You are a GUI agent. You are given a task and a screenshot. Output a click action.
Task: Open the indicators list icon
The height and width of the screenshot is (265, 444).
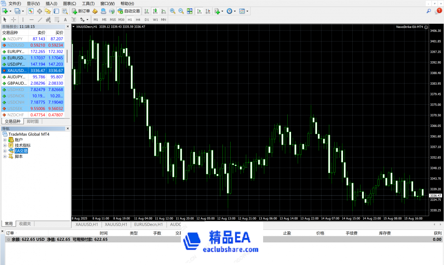[x=217, y=11]
